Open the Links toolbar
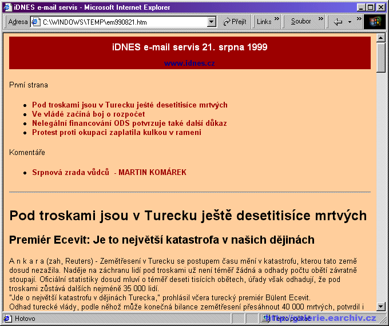This screenshot has height=326, width=389. click(264, 22)
